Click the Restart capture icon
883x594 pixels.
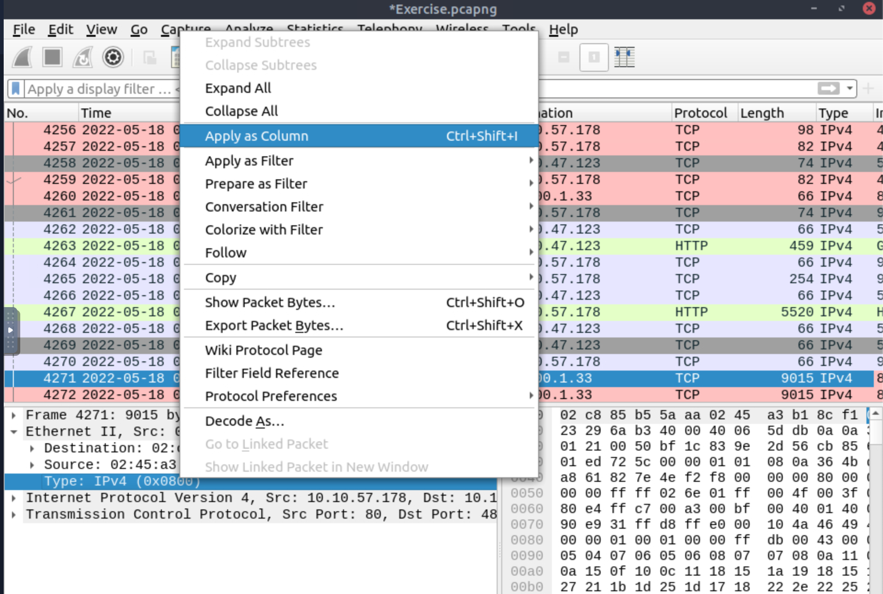[x=83, y=58]
